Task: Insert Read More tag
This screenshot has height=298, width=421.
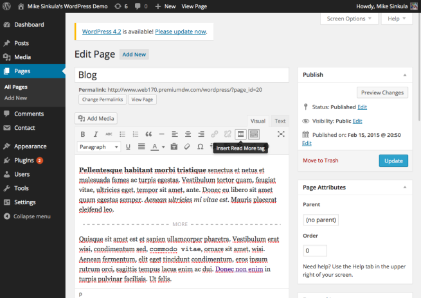Action: tap(240, 134)
